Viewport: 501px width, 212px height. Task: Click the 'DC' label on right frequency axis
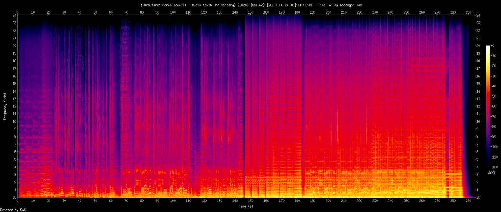[x=479, y=198]
